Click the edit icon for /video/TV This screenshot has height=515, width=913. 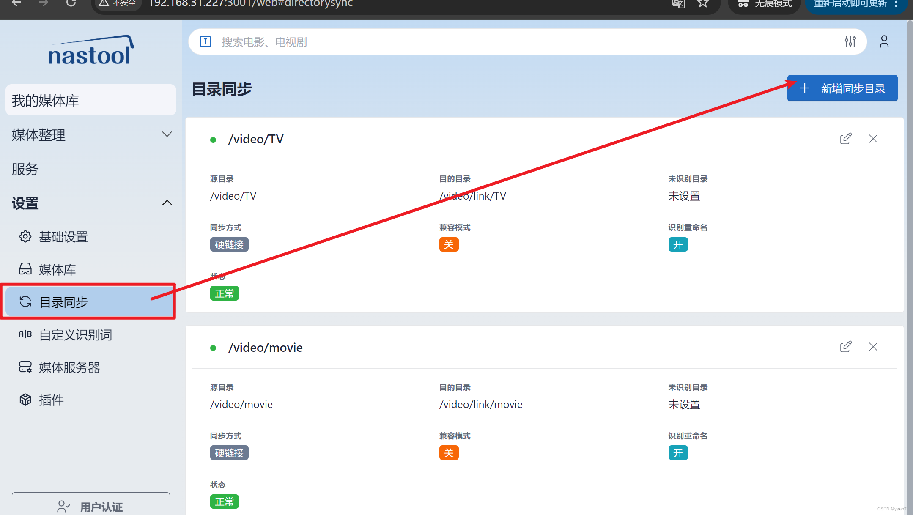845,139
